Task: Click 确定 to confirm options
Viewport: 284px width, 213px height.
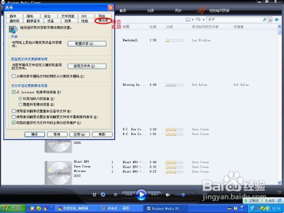Action: pos(35,135)
